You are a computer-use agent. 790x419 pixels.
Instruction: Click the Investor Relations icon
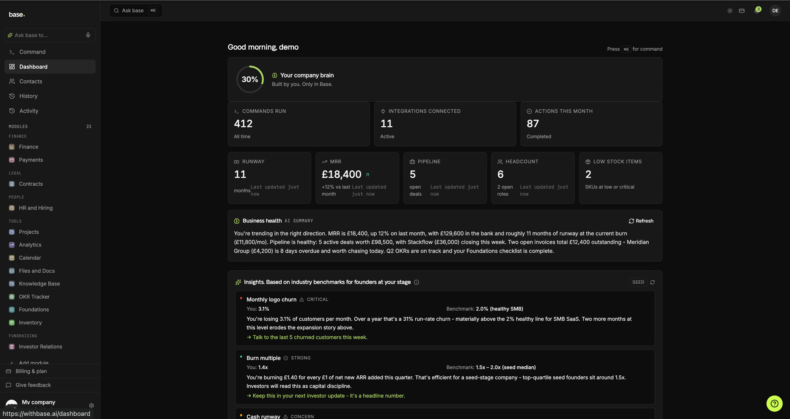tap(12, 347)
